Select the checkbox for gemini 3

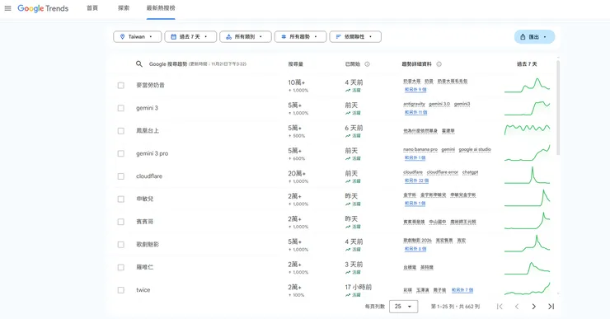[x=121, y=108]
